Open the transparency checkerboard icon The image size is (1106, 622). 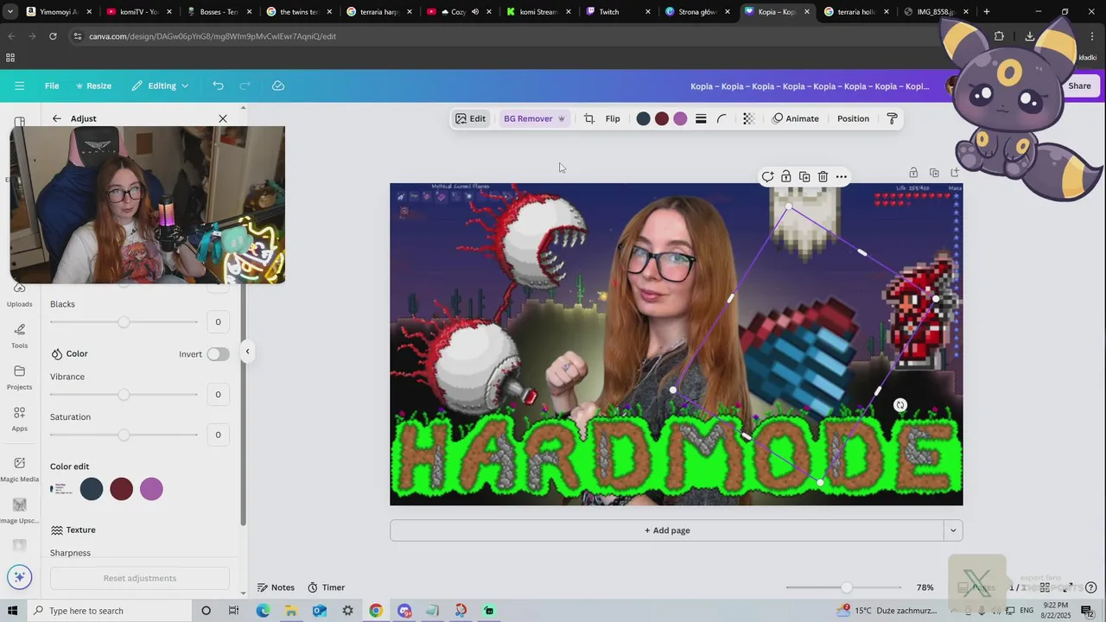[x=749, y=118]
